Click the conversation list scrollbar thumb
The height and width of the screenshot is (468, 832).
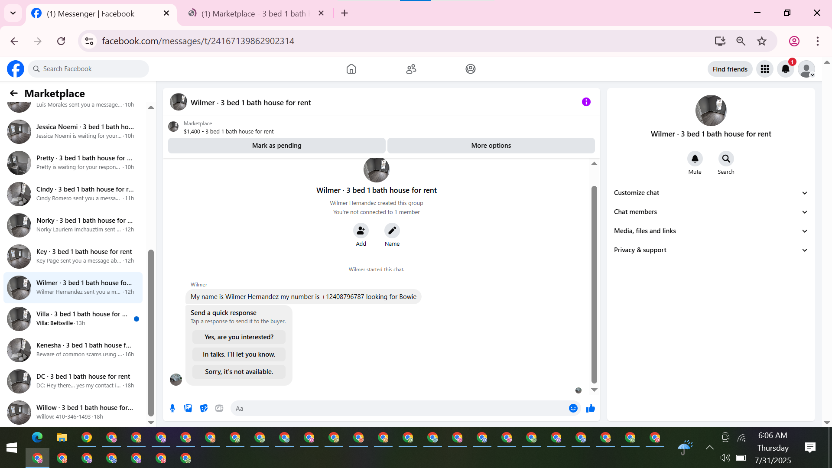point(151,331)
